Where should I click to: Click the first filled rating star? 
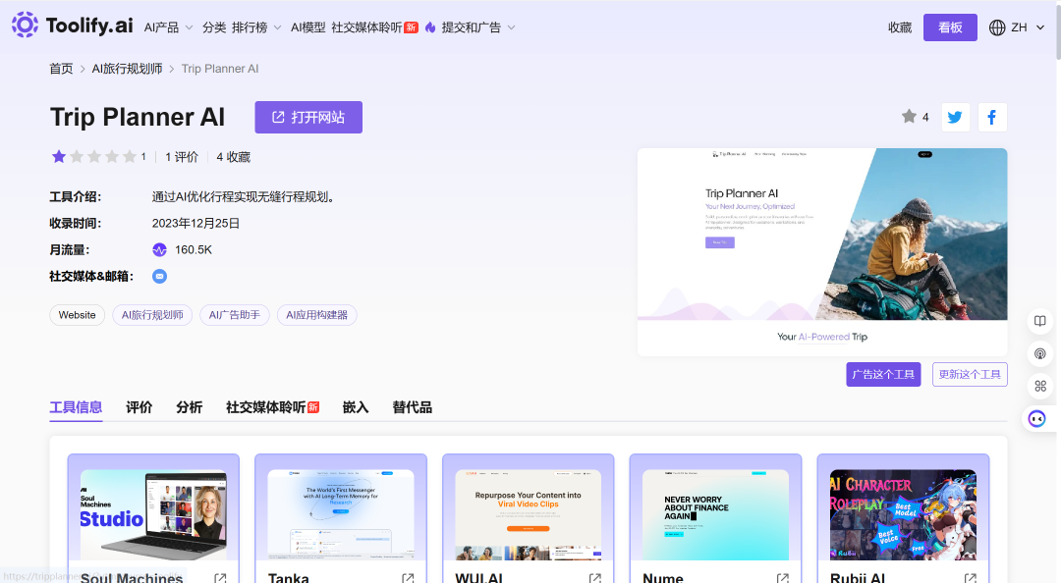point(59,157)
